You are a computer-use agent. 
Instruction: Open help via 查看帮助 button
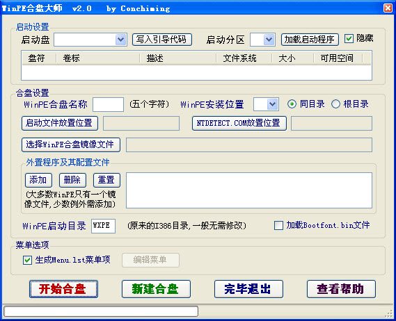point(341,289)
